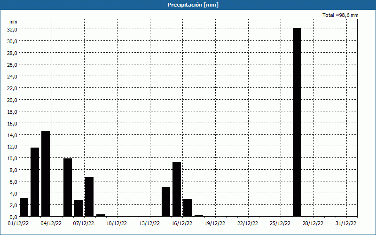Click the 24,0 y-axis value
Screen dimensions: 376x235
(12, 77)
